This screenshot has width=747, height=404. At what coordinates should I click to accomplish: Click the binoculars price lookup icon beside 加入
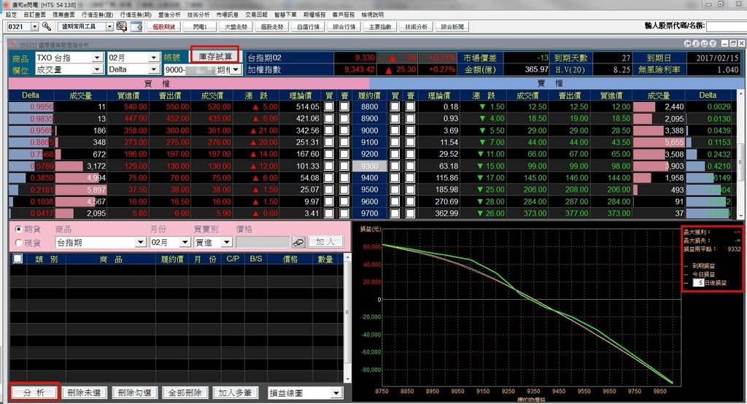point(298,243)
